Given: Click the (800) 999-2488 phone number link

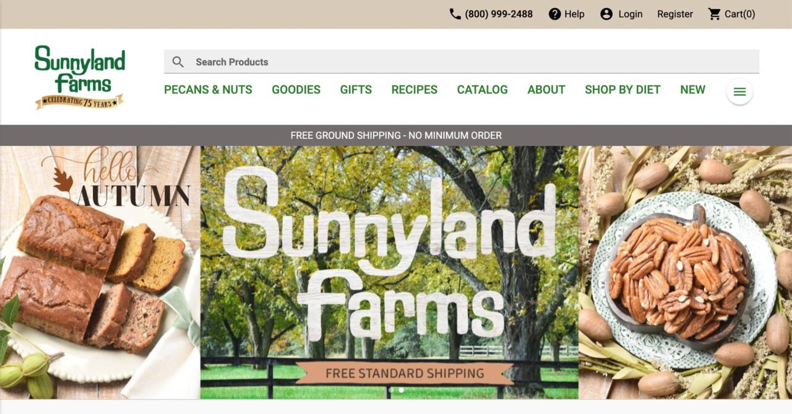Looking at the screenshot, I should 499,14.
